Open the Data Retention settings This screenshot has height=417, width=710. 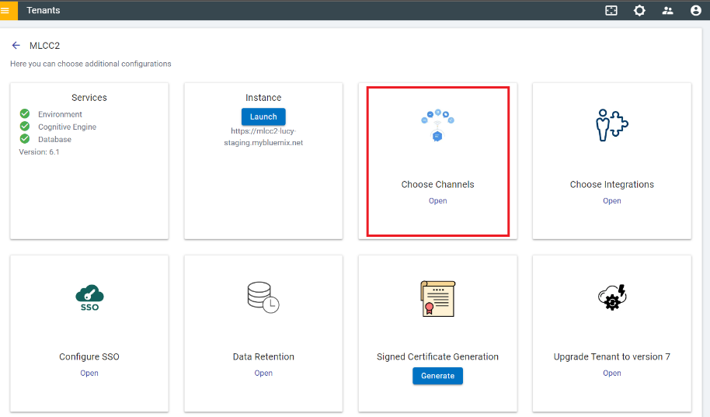(263, 373)
